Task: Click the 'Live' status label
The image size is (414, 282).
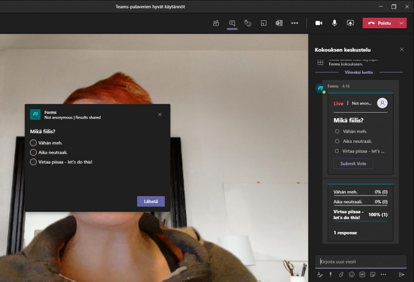Action: pyautogui.click(x=338, y=103)
